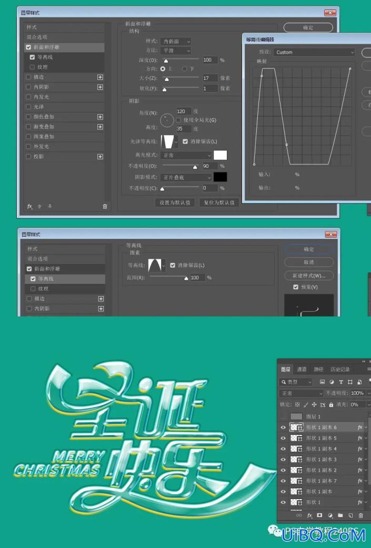371x548 pixels.
Task: Filter layers by smart object icon
Action: point(359,382)
